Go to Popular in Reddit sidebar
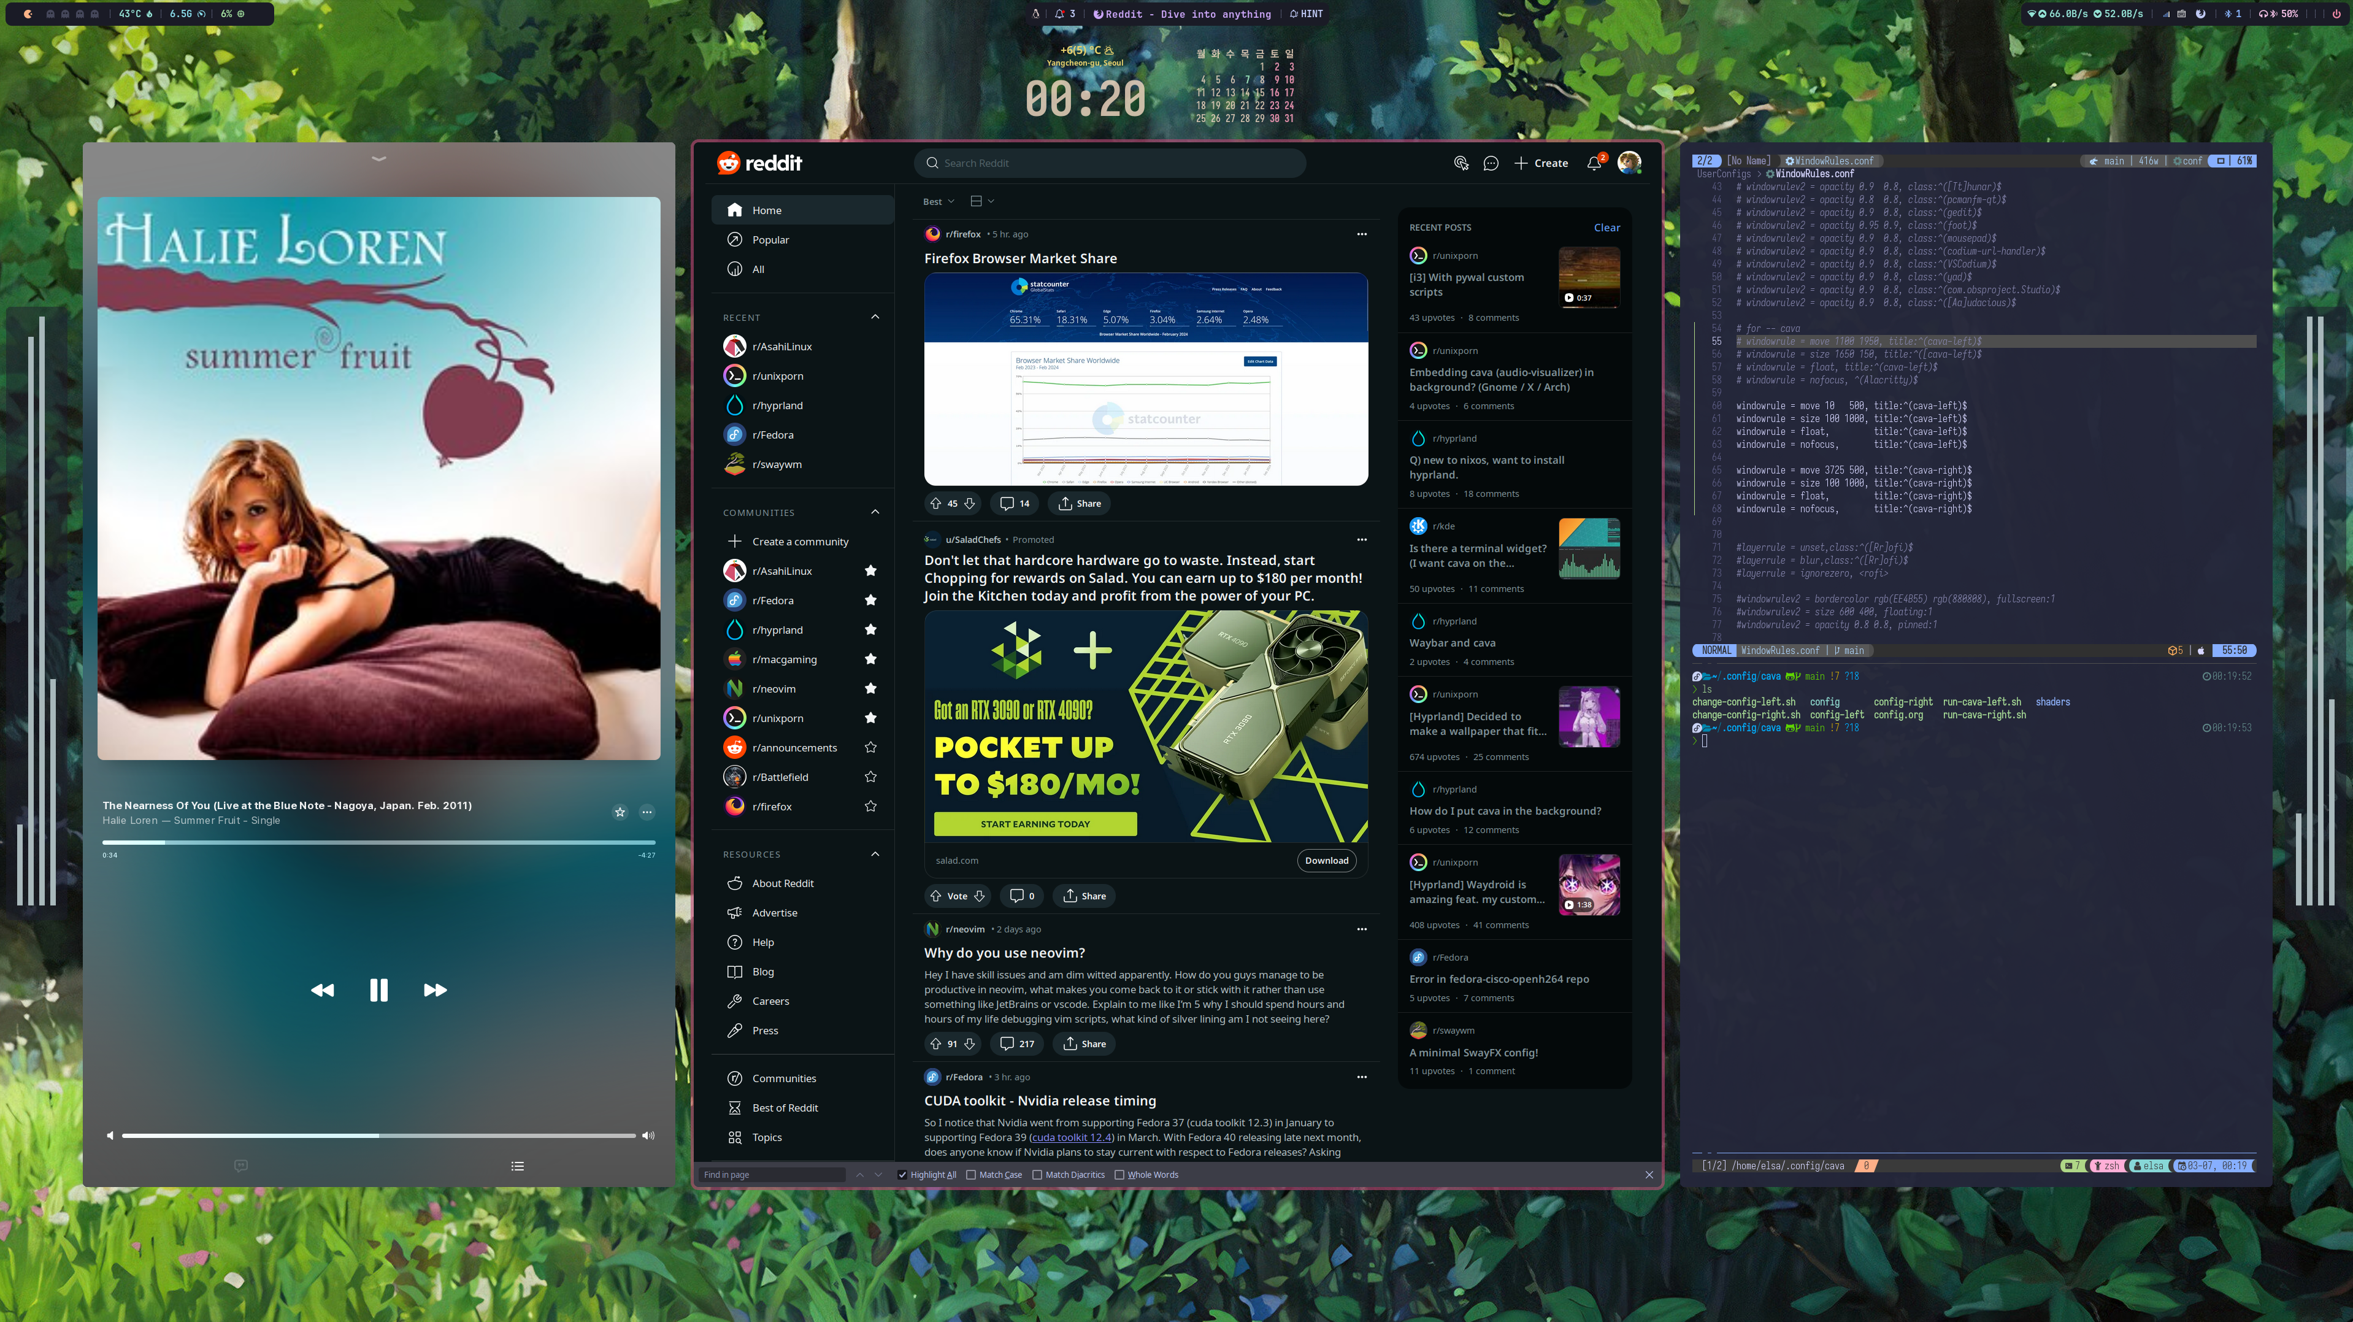Image resolution: width=2353 pixels, height=1322 pixels. pos(770,239)
